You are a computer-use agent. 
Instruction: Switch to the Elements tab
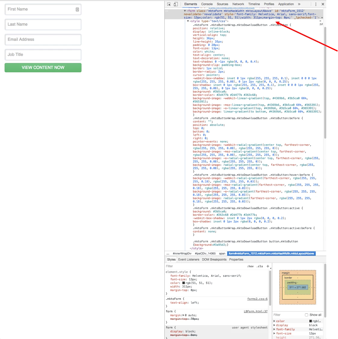point(191,4)
